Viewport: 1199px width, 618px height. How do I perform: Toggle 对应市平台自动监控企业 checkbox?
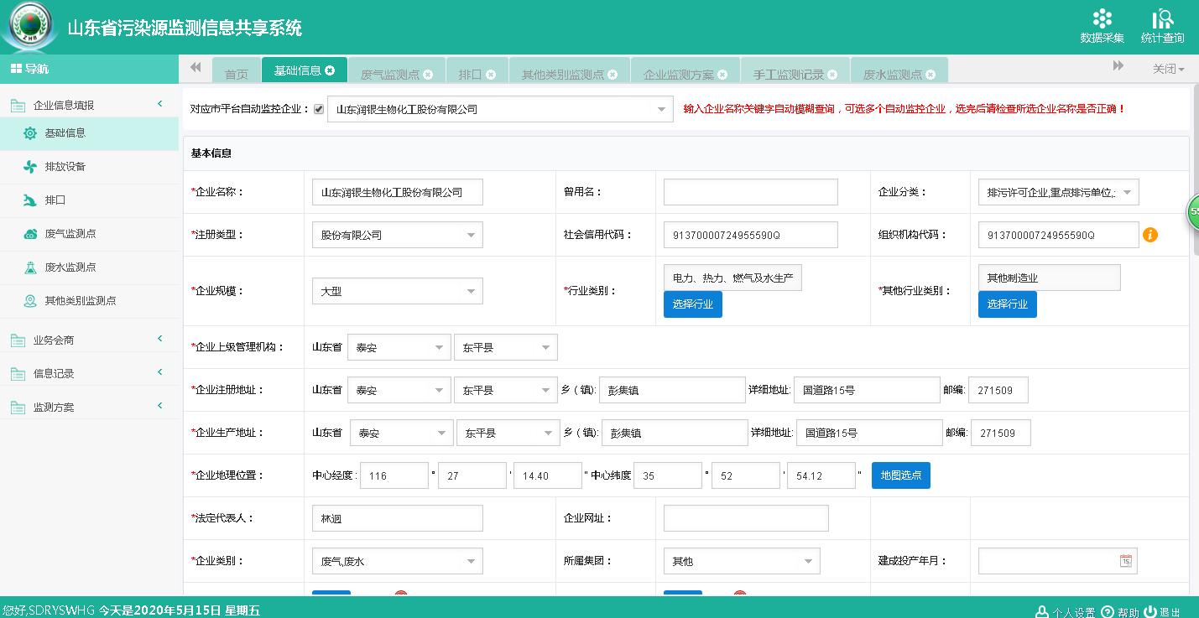coord(319,109)
